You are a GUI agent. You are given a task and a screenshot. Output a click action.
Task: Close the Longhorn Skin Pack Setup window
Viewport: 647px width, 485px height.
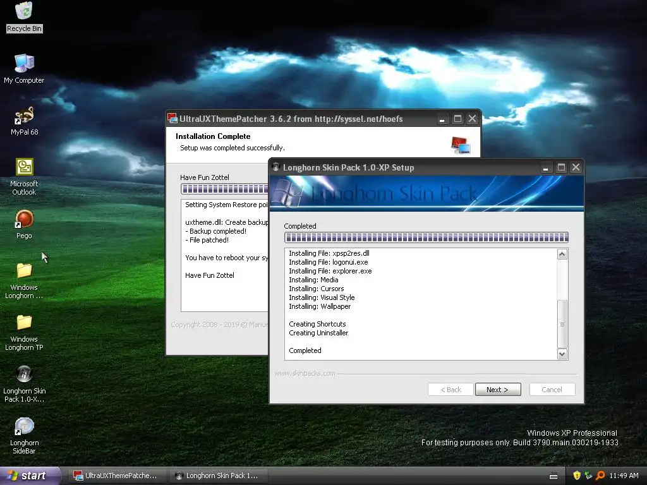pos(576,167)
